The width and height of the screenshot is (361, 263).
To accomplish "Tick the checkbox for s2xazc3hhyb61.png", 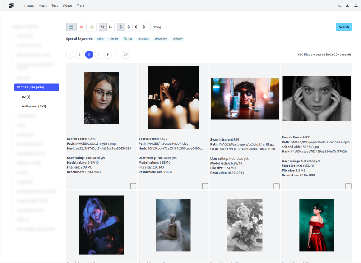I will 133,186.
